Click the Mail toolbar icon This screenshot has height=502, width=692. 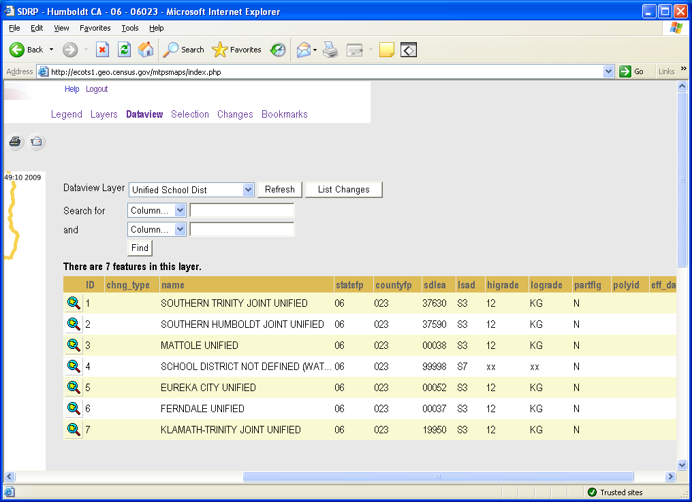coord(304,50)
